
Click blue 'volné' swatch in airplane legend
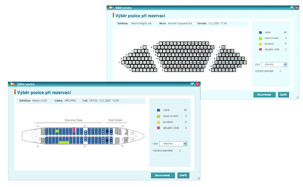coord(158,110)
